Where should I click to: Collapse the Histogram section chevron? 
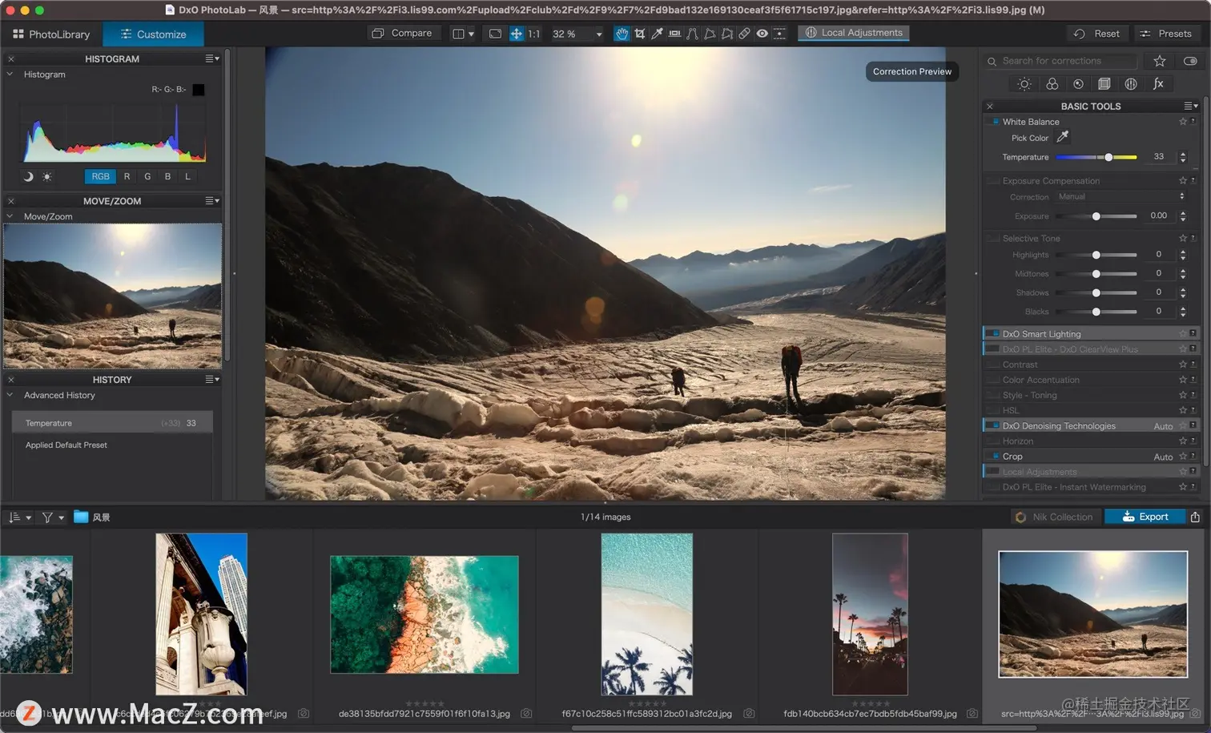(10, 74)
